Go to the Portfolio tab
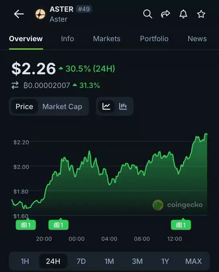The width and height of the screenshot is (219, 272). [154, 39]
